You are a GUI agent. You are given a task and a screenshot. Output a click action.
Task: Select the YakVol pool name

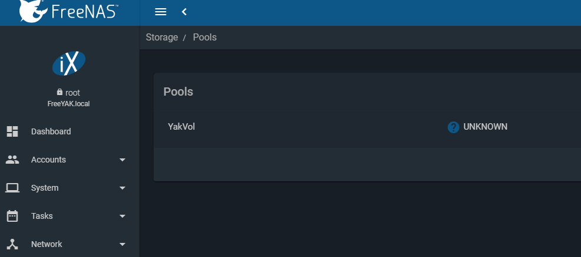point(181,127)
